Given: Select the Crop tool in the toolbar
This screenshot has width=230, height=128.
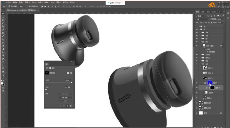Looking at the screenshot, I should coord(3,26).
